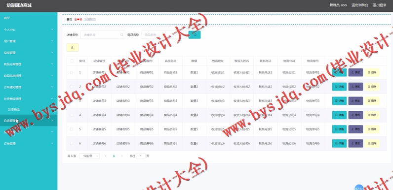The width and height of the screenshot is (393, 190).
Task: Click 修改 edit for row 1
Action: [x=355, y=72]
